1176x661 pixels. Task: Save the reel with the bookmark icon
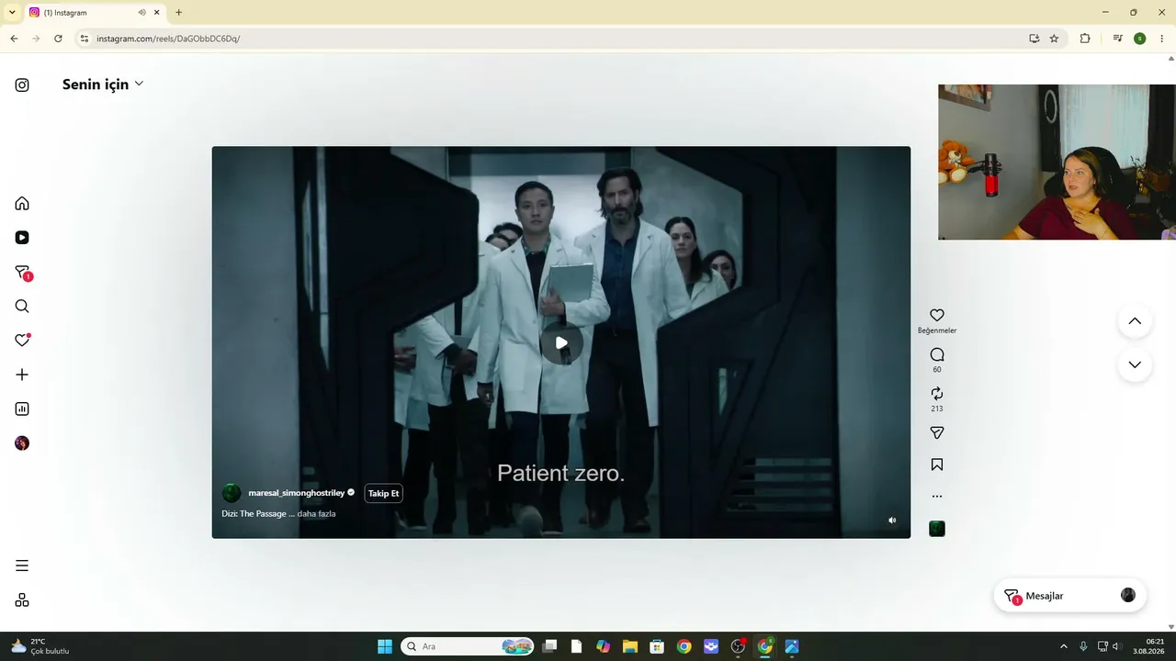coord(937,465)
